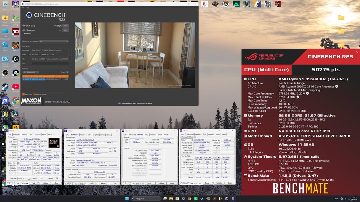This screenshot has height=202, width=360.
Task: Expand the Tools arrow in the CPU-Z CPU window
Action: click(39, 183)
